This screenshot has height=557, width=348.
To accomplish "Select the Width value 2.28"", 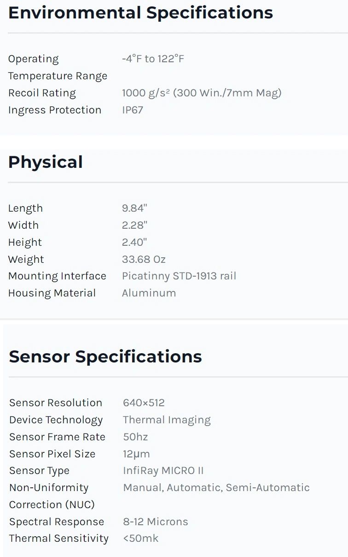I will click(134, 225).
